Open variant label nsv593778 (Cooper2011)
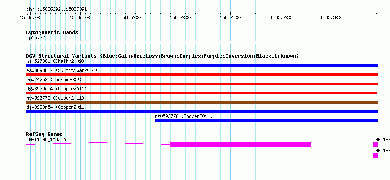This screenshot has height=180, width=390. [184, 116]
